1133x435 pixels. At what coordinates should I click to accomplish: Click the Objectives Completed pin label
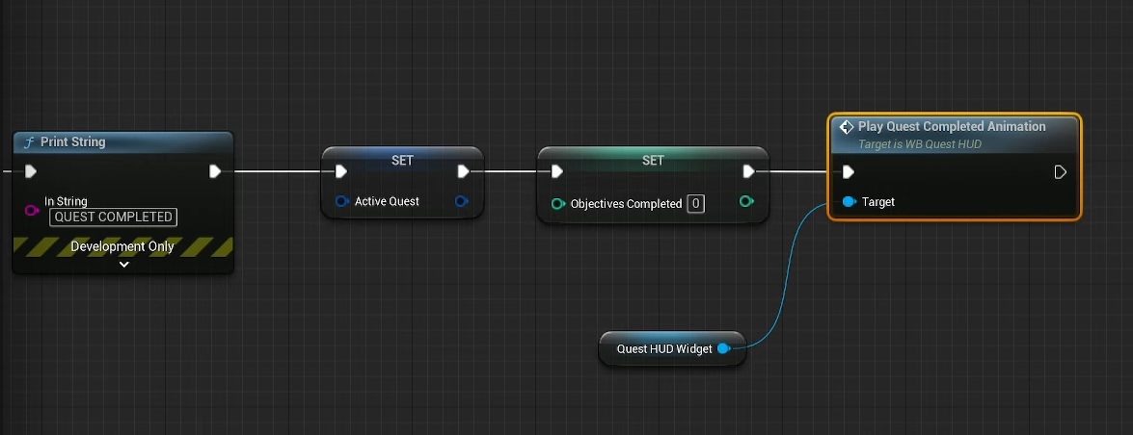[627, 204]
